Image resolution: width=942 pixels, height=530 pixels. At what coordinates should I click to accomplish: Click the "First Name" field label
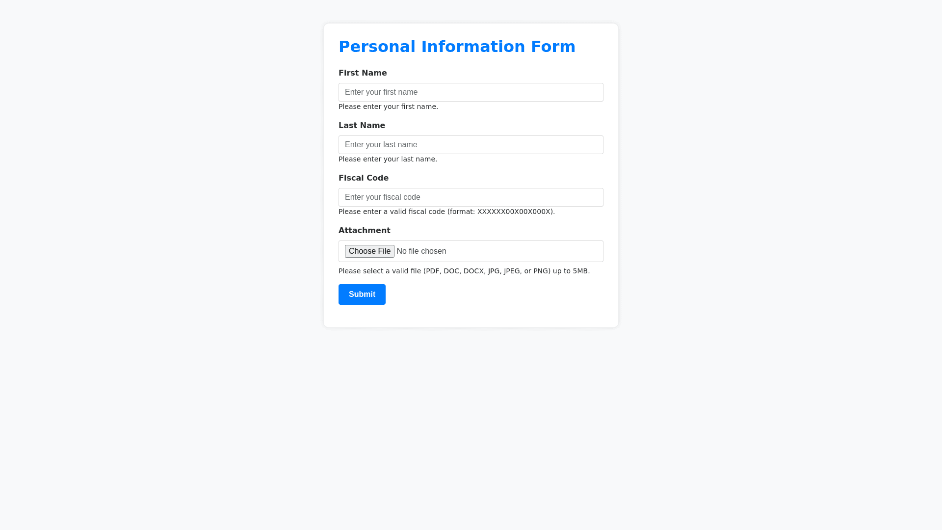[363, 73]
